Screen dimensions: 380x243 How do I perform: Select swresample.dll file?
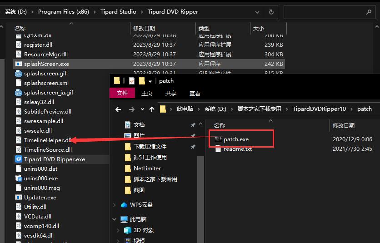click(43, 121)
